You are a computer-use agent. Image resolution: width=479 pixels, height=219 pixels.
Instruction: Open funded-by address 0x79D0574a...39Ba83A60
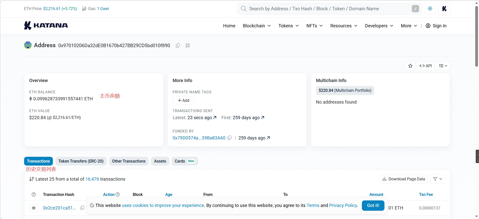coord(199,138)
